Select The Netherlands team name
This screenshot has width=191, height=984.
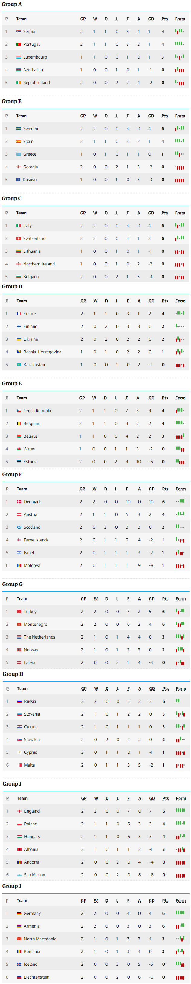click(40, 637)
